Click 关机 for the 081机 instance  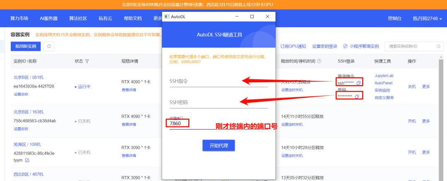(412, 87)
